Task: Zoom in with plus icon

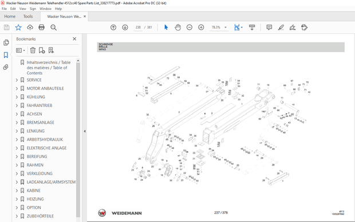Action: click(x=201, y=27)
